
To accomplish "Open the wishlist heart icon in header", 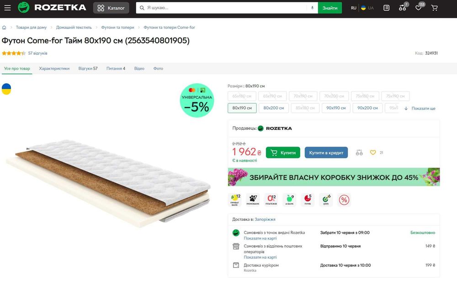I will 418,8.
